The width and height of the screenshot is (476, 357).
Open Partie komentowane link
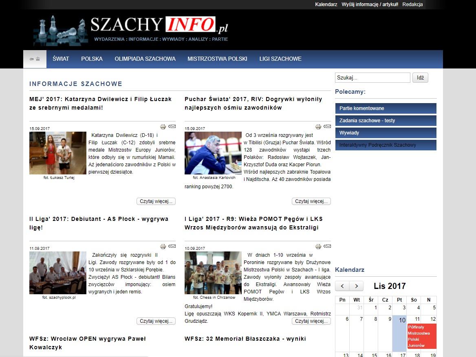tap(386, 108)
